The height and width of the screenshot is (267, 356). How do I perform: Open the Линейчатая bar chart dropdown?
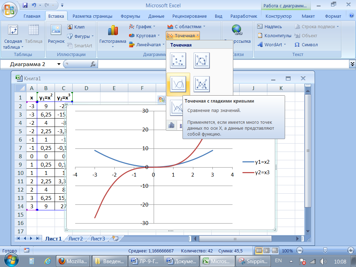coord(147,45)
